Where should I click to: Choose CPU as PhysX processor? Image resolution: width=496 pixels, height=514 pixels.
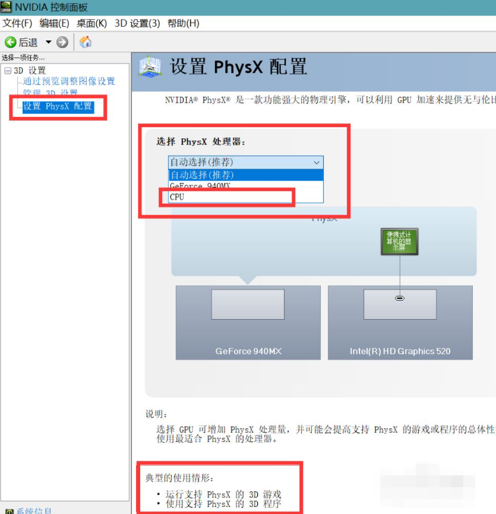pos(246,197)
